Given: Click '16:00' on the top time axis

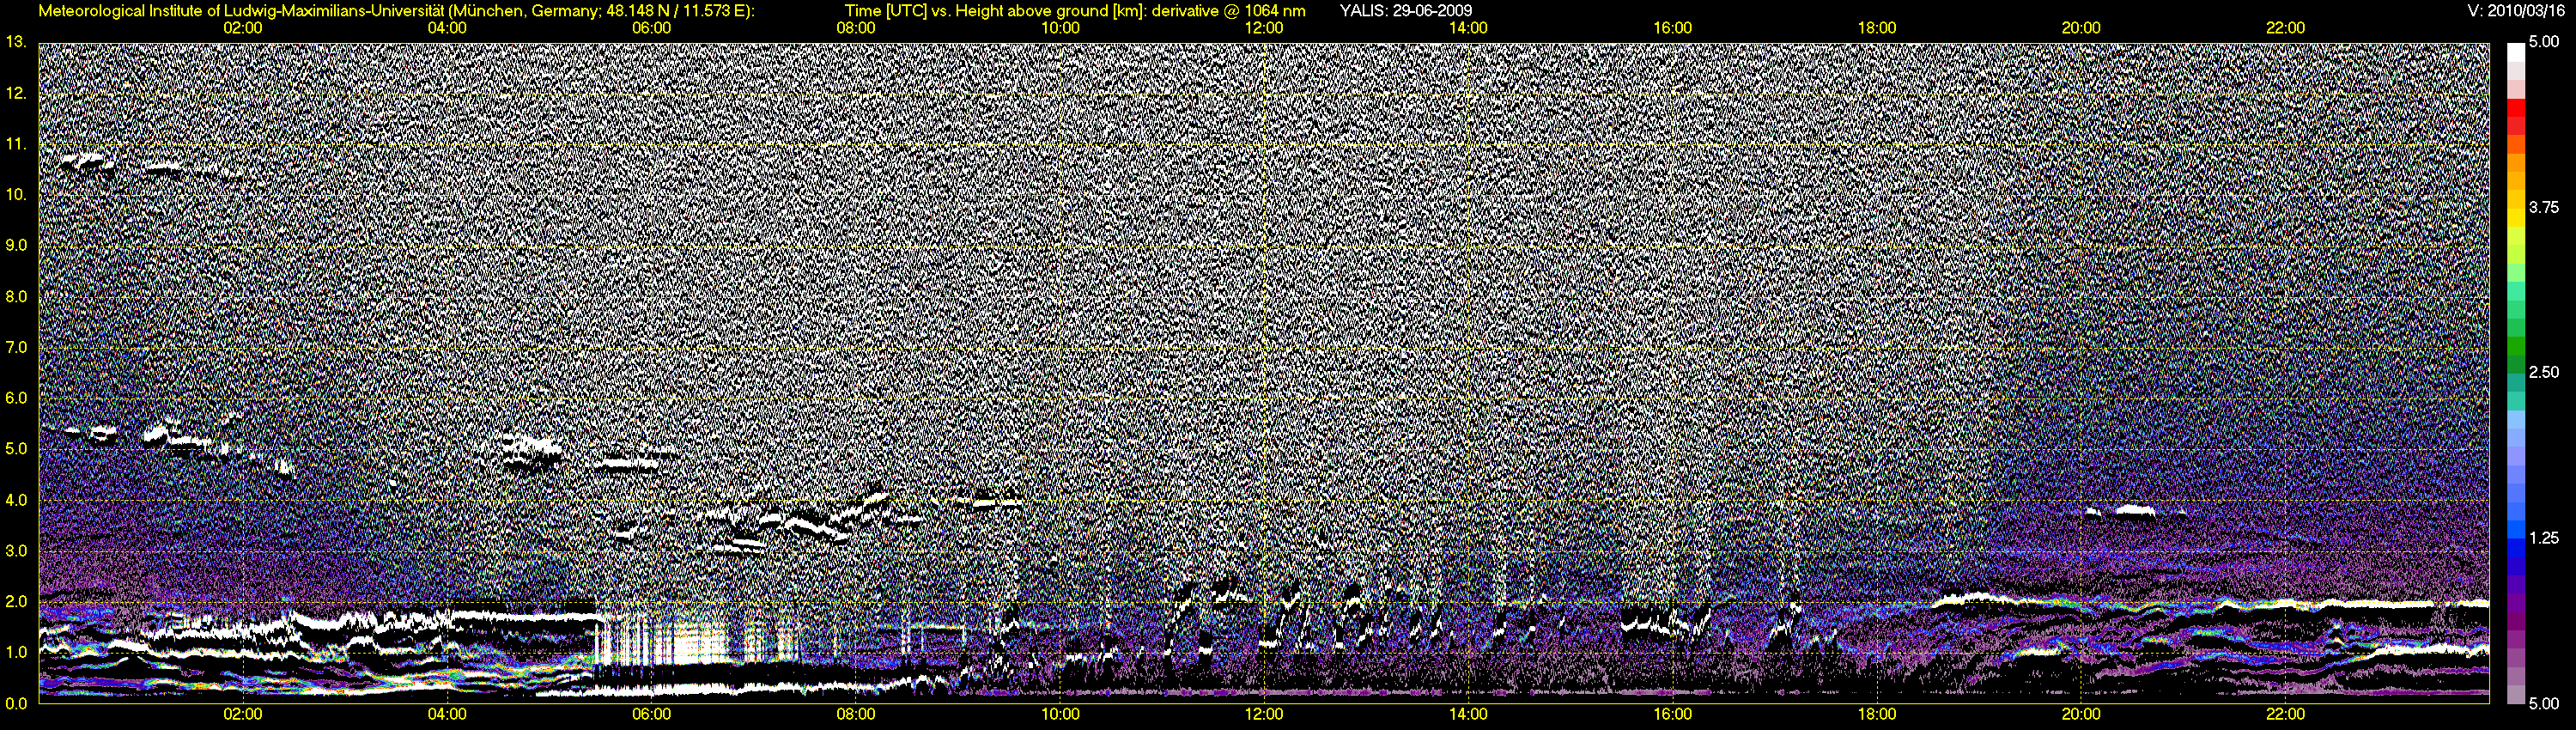Looking at the screenshot, I should (1673, 28).
